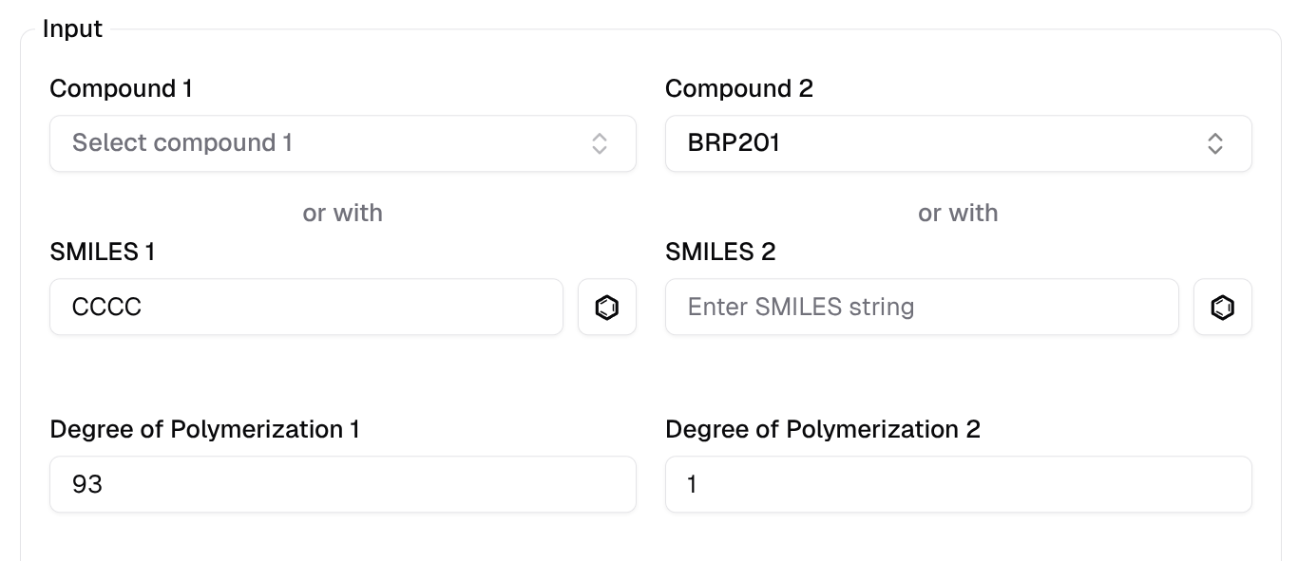Open the 'Select compound 1' dropdown

pyautogui.click(x=323, y=143)
